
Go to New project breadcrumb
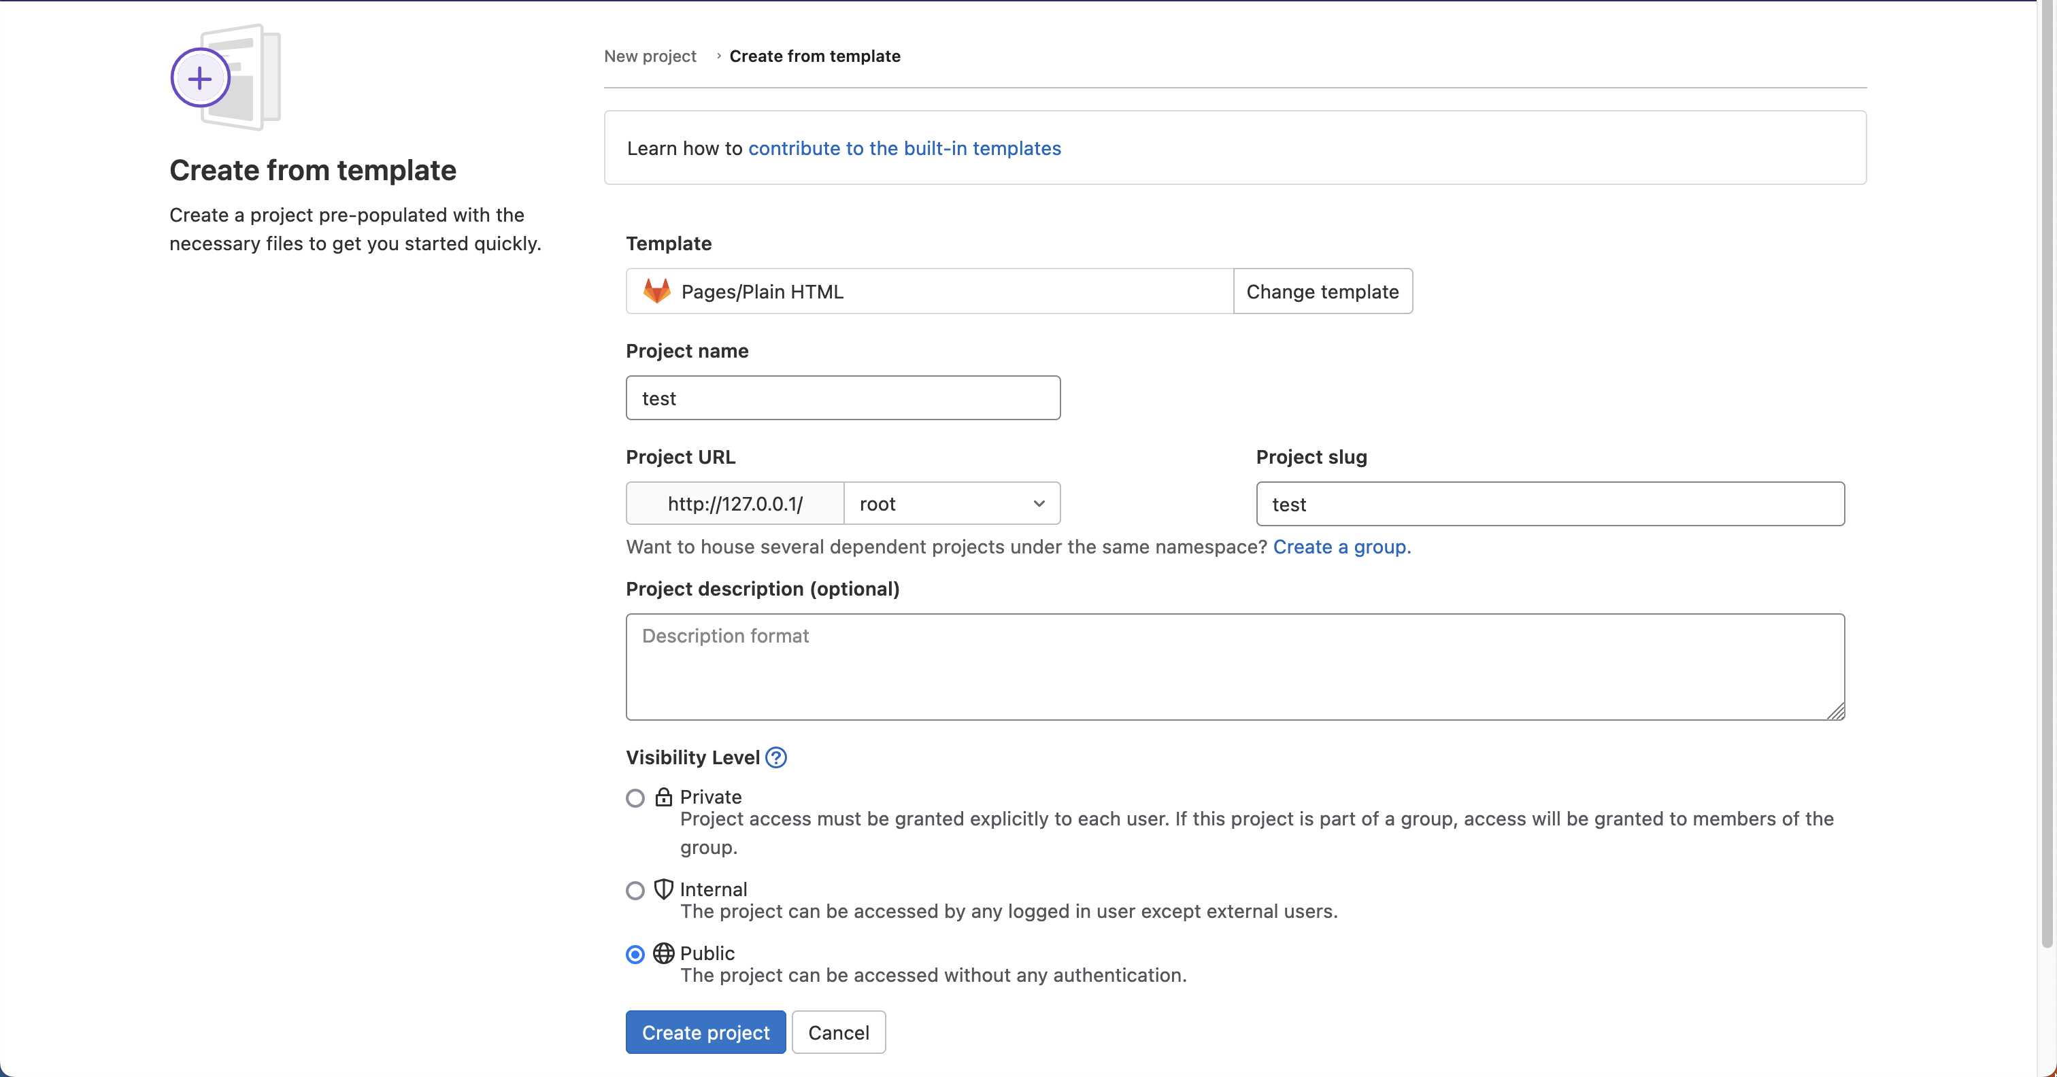650,56
